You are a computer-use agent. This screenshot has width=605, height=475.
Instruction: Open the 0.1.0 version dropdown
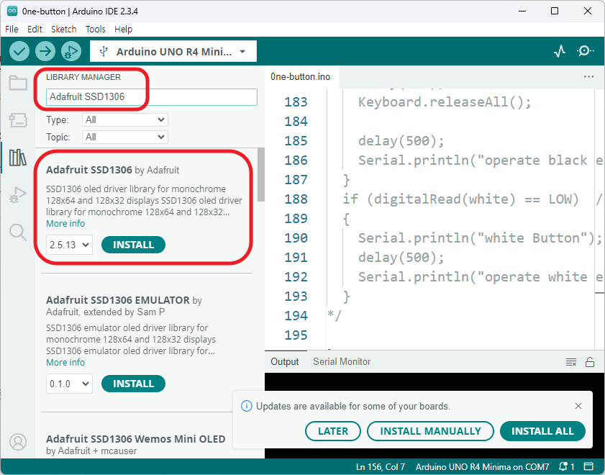tap(70, 384)
